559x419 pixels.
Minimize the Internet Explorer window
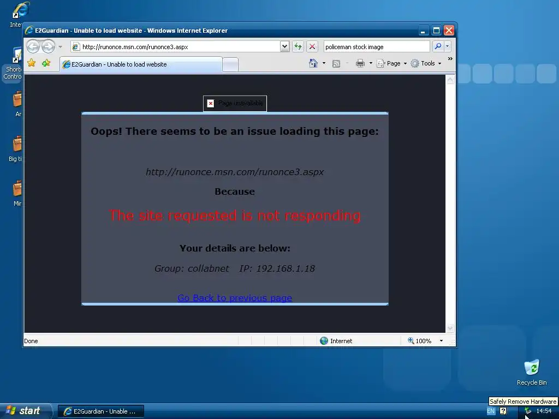pyautogui.click(x=423, y=31)
